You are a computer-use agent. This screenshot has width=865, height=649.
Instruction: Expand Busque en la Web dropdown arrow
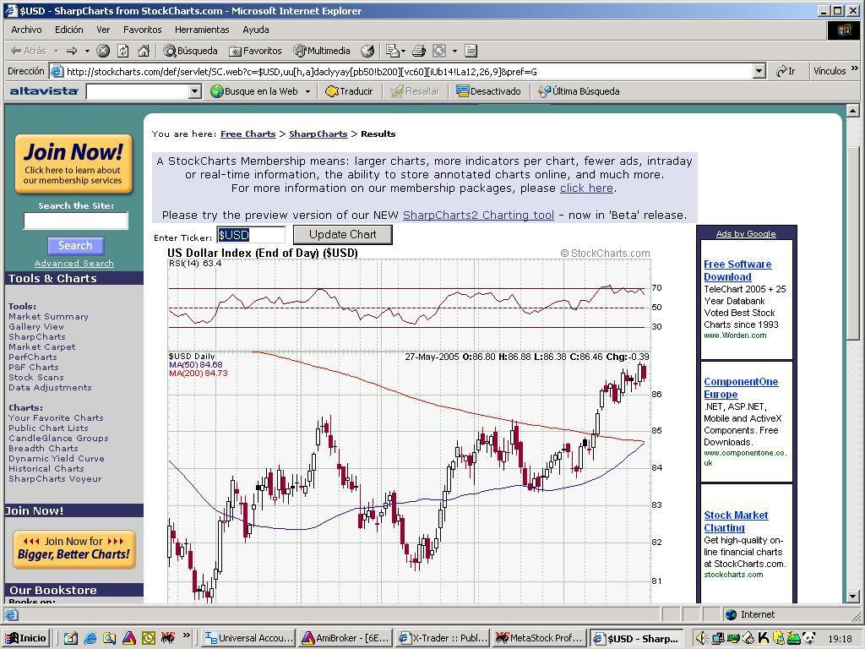point(307,91)
